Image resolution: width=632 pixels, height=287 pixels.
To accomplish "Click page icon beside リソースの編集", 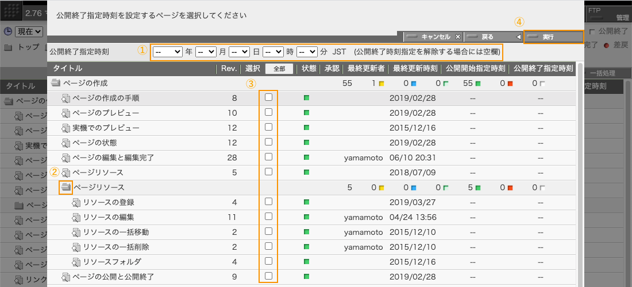I will [76, 217].
